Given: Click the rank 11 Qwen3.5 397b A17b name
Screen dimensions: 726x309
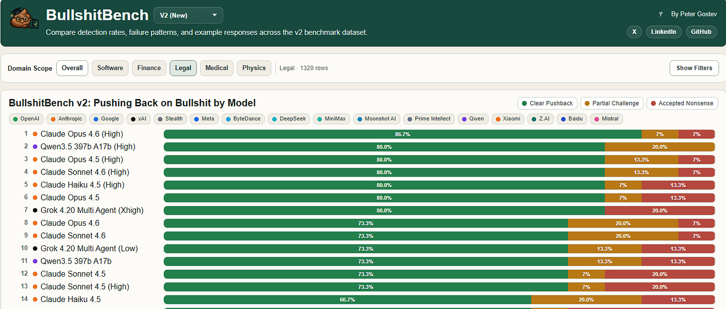Looking at the screenshot, I should coord(76,261).
